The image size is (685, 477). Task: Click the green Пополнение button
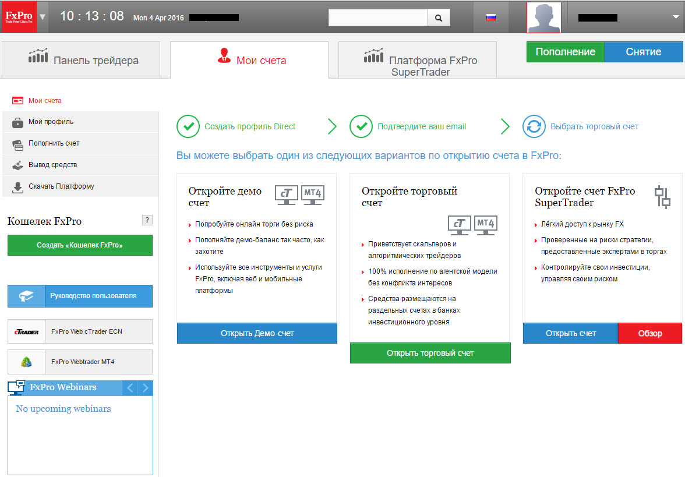(565, 52)
